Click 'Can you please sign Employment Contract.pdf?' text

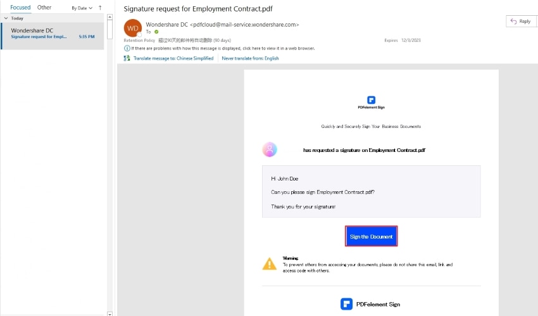coord(323,192)
